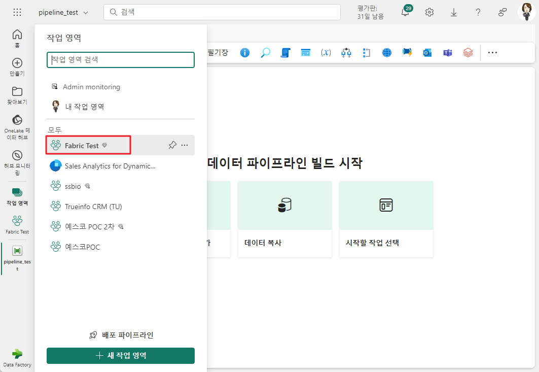This screenshot has width=539, height=372.
Task: Click the trial status 평가판 31일 남음
Action: (x=370, y=12)
